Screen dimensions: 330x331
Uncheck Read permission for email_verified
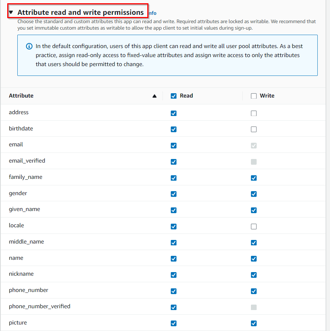pos(174,162)
